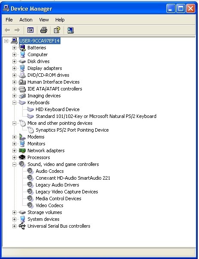Select root computer node USER-9CCA97EF14

pos(39,41)
